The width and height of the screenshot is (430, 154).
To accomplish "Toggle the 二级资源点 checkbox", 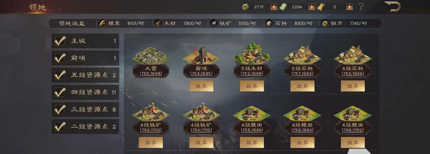I will [60, 126].
